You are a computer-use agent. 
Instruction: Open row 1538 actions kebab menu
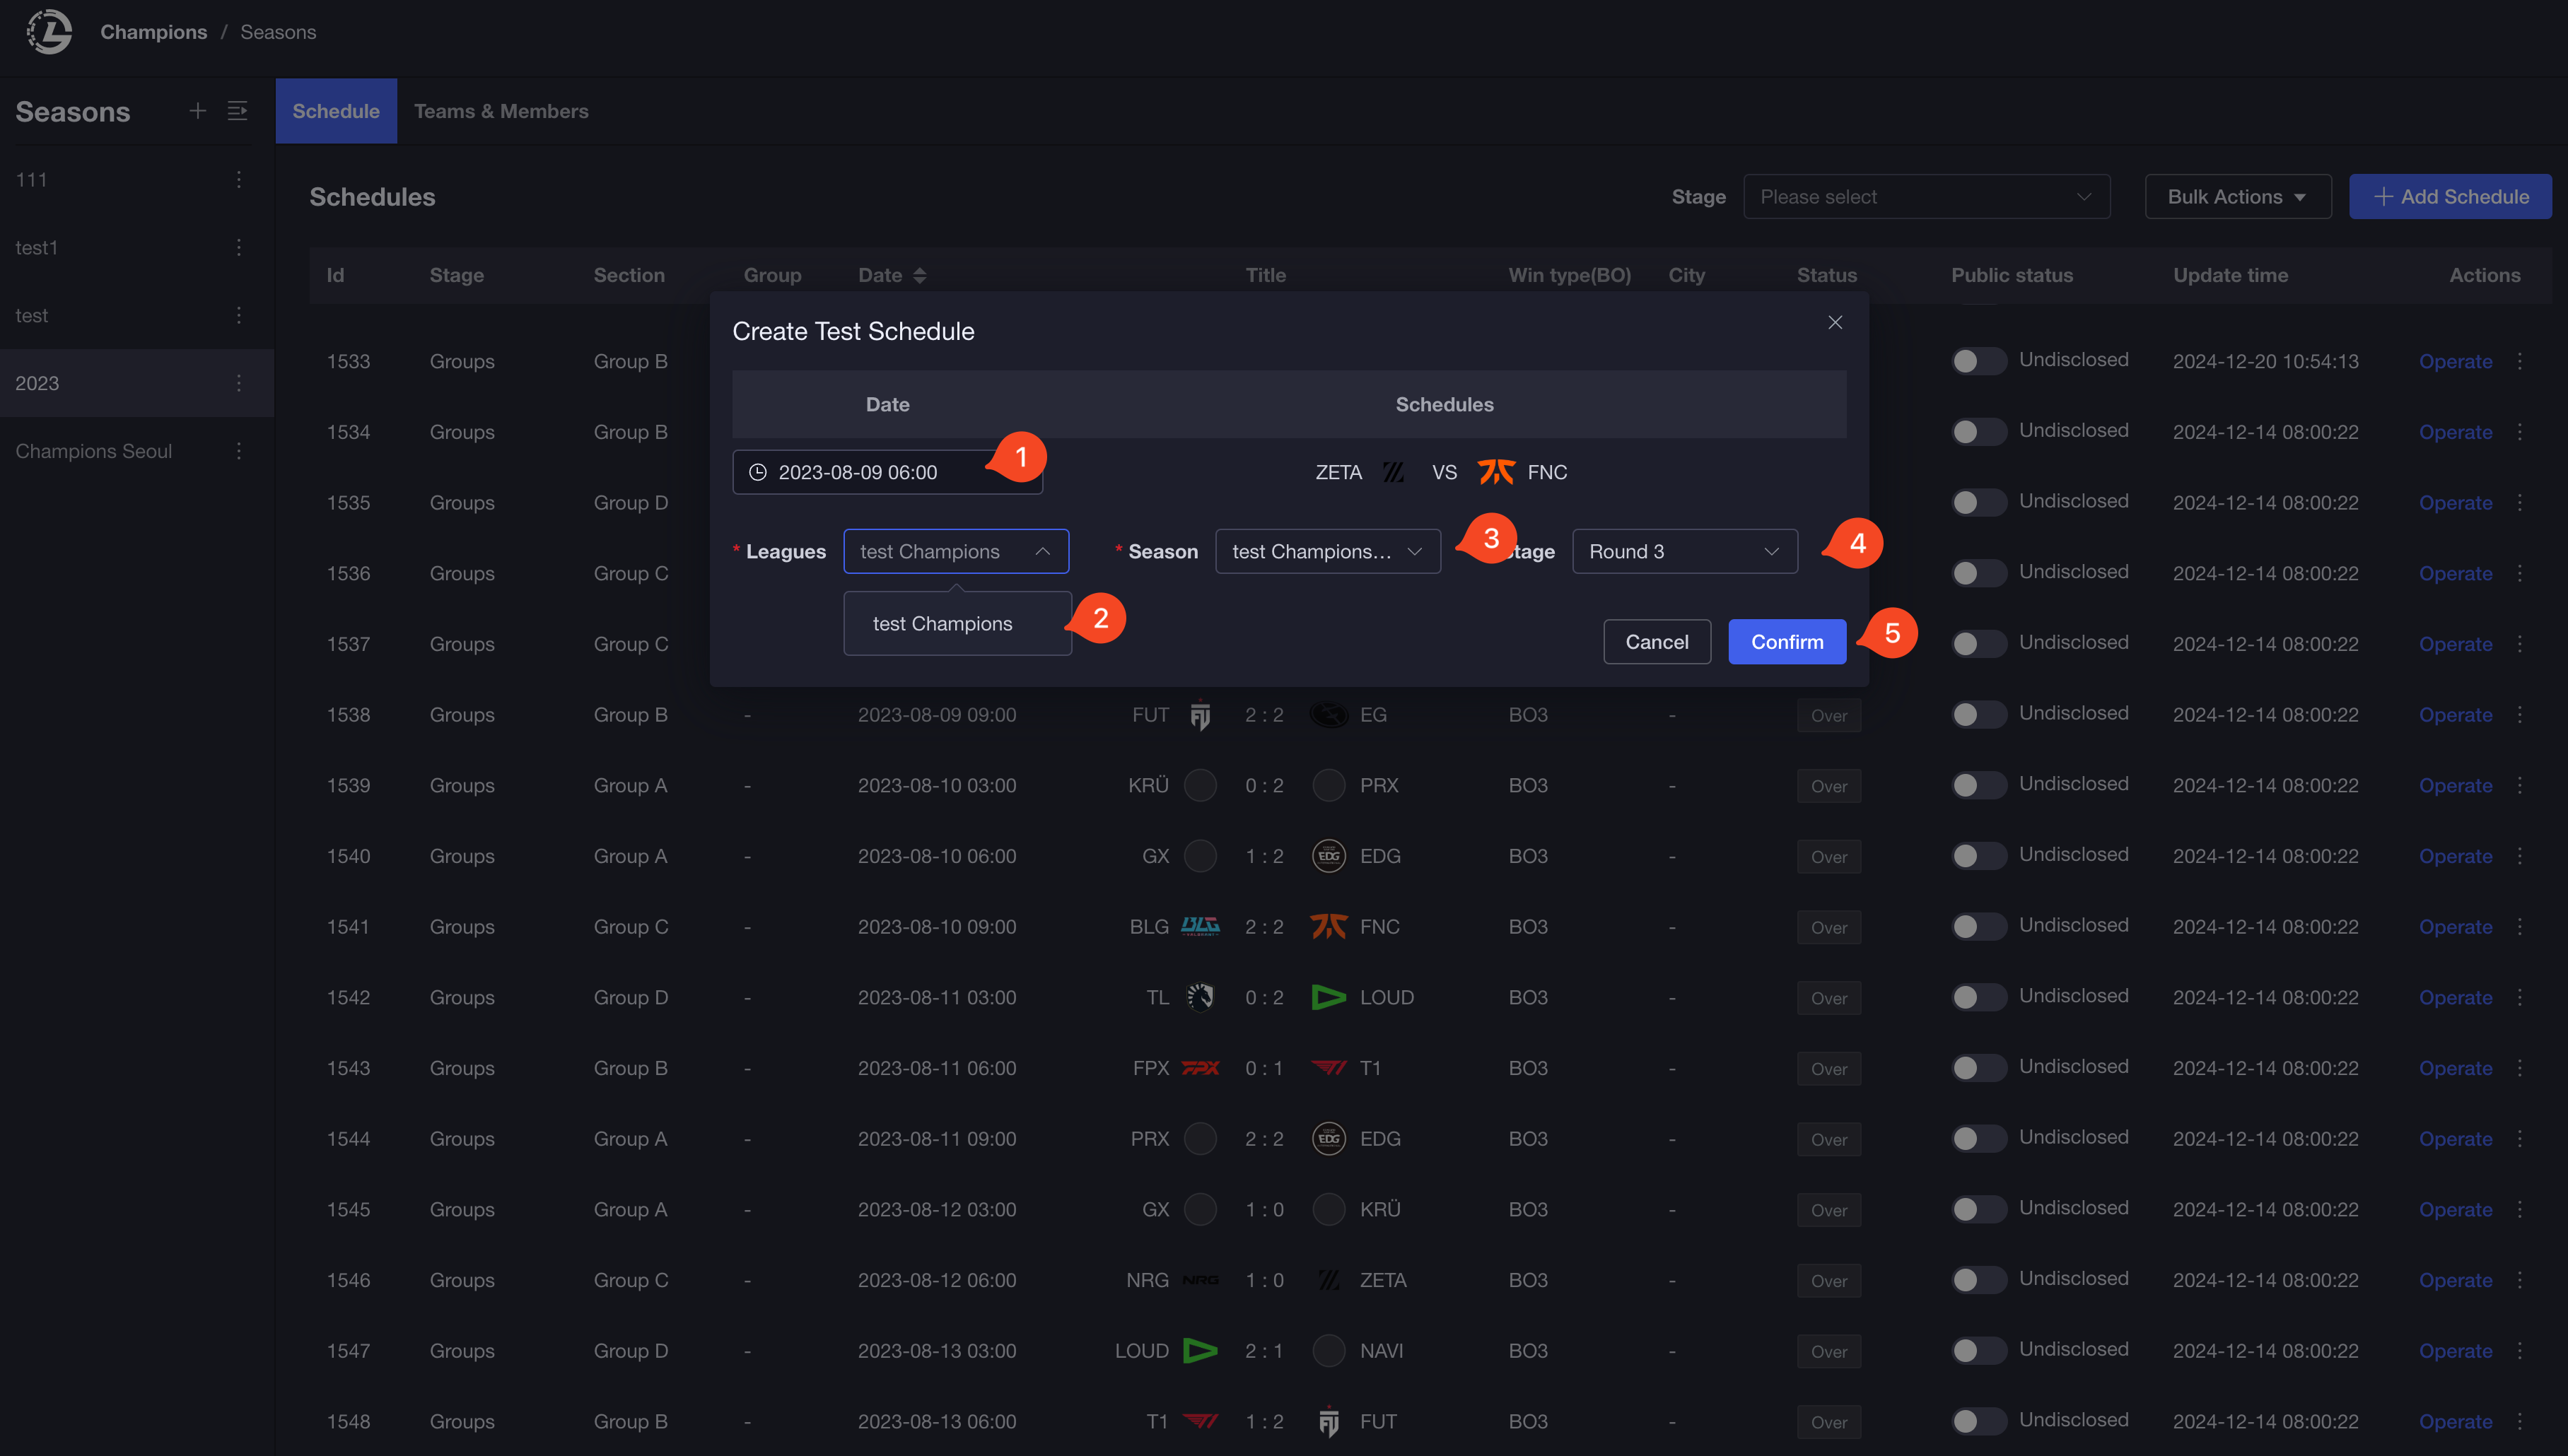point(2520,715)
